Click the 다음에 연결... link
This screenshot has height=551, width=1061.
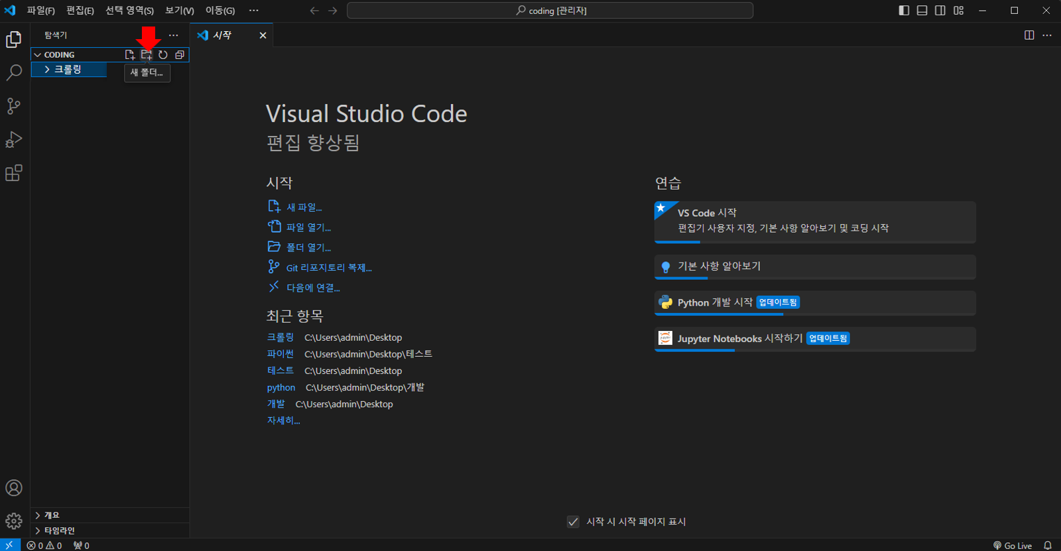click(x=313, y=288)
